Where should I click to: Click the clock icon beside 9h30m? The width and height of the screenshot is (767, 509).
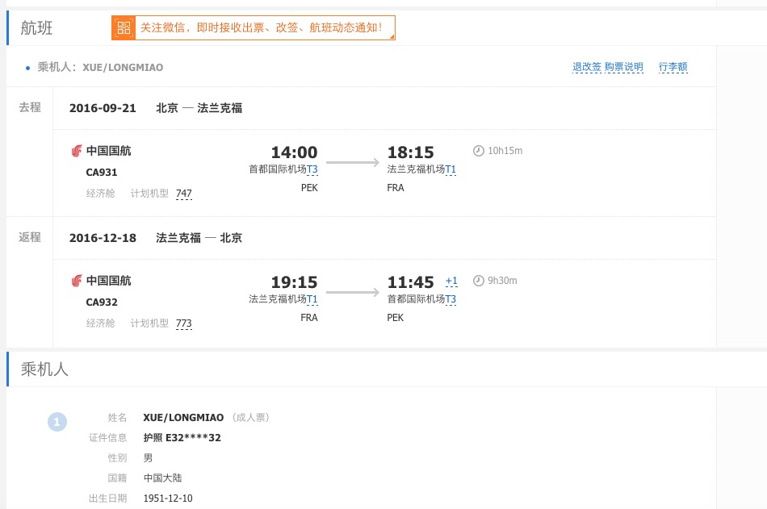pos(479,281)
